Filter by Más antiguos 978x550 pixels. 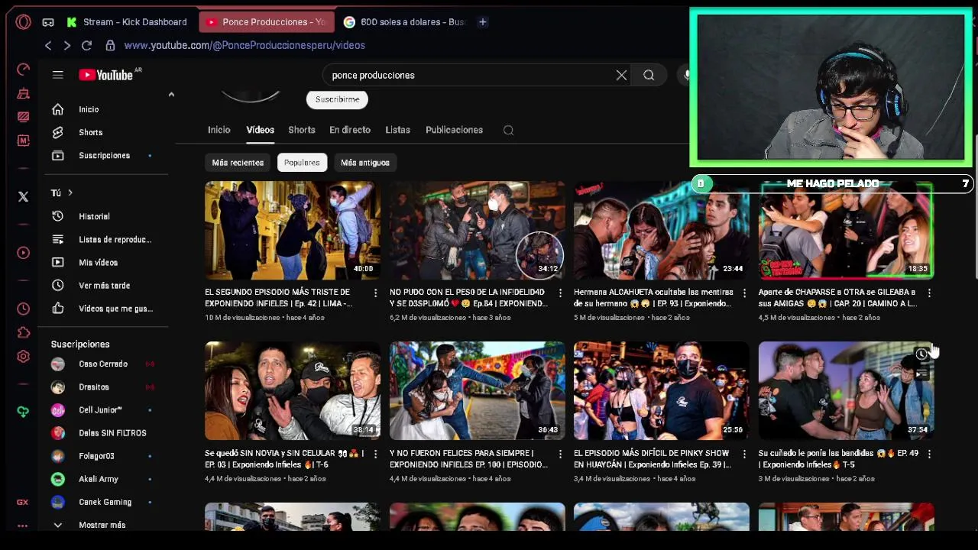click(365, 163)
